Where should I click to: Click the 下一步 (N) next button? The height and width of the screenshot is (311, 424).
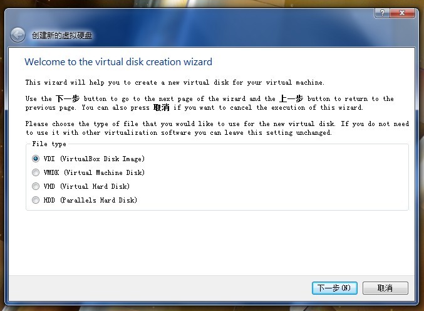click(334, 288)
